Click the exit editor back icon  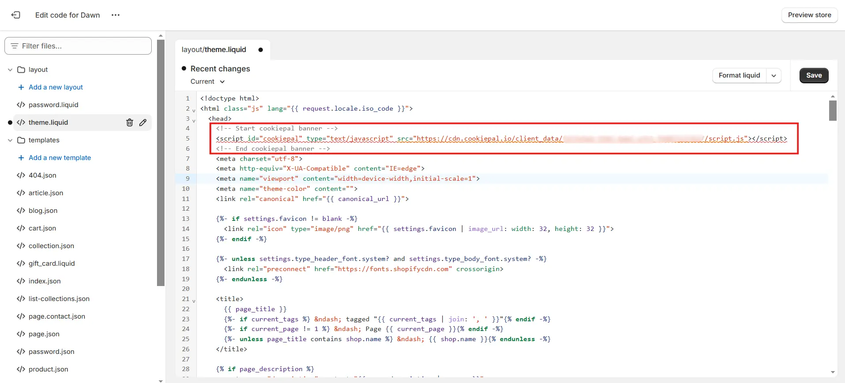click(x=16, y=15)
